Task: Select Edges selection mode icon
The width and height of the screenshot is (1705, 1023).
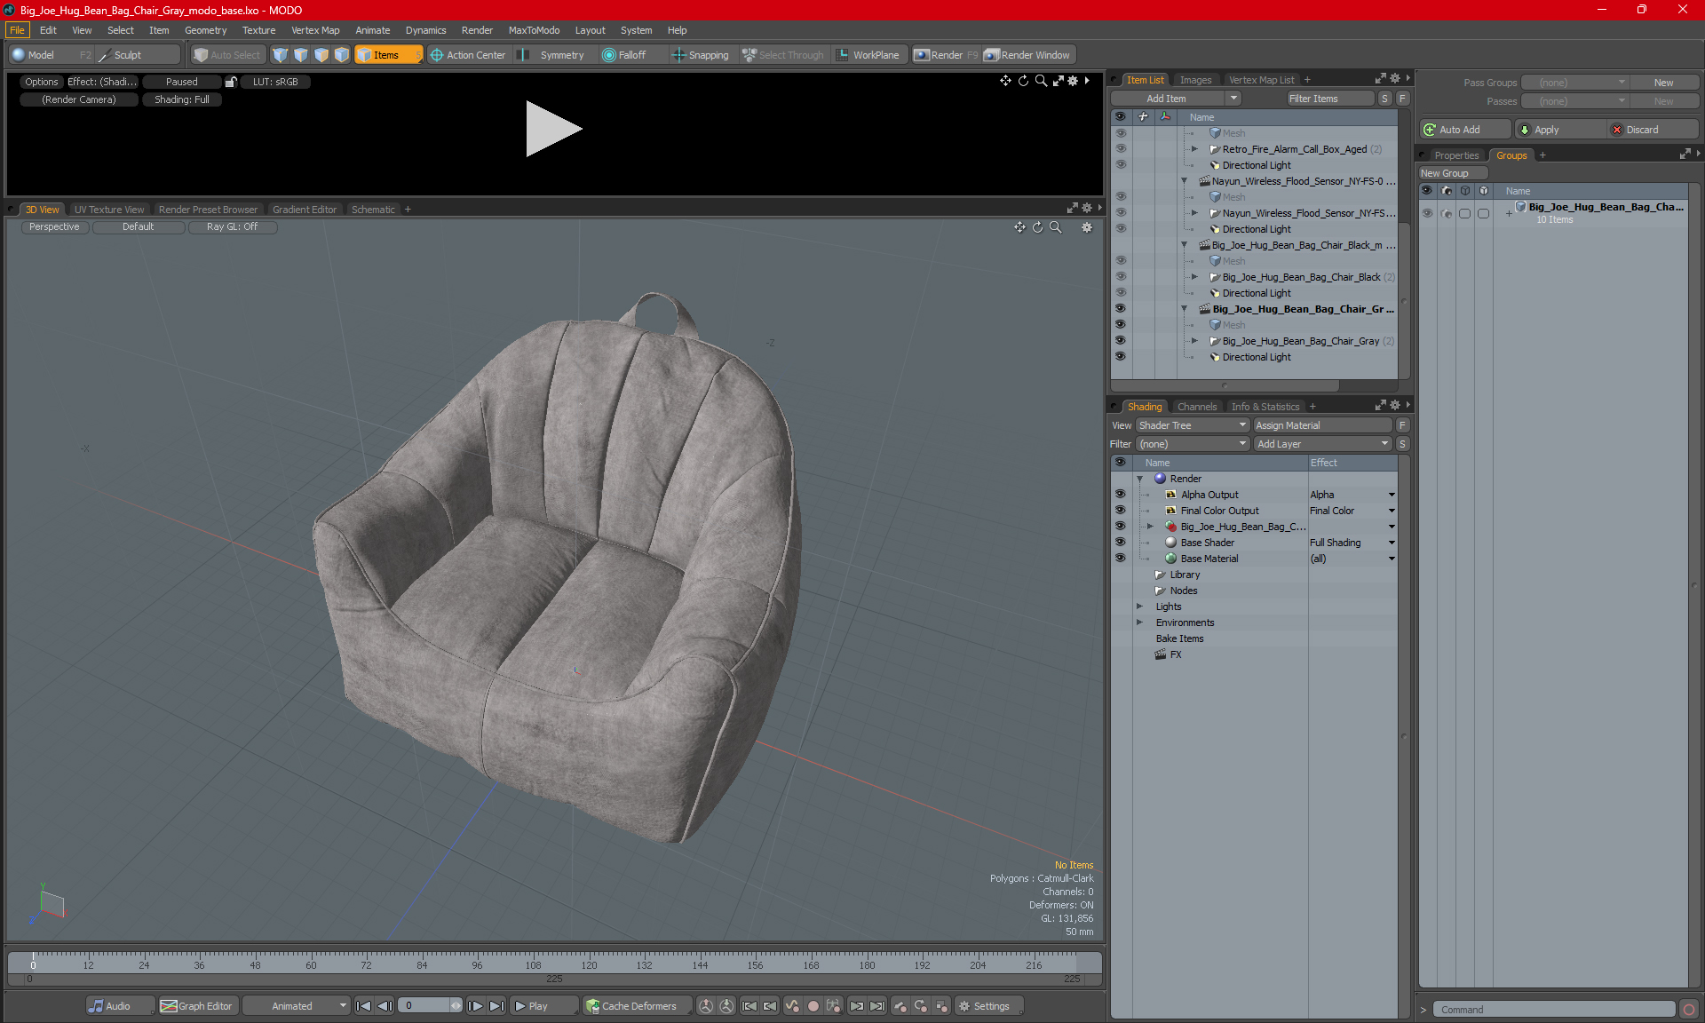Action: [x=301, y=55]
